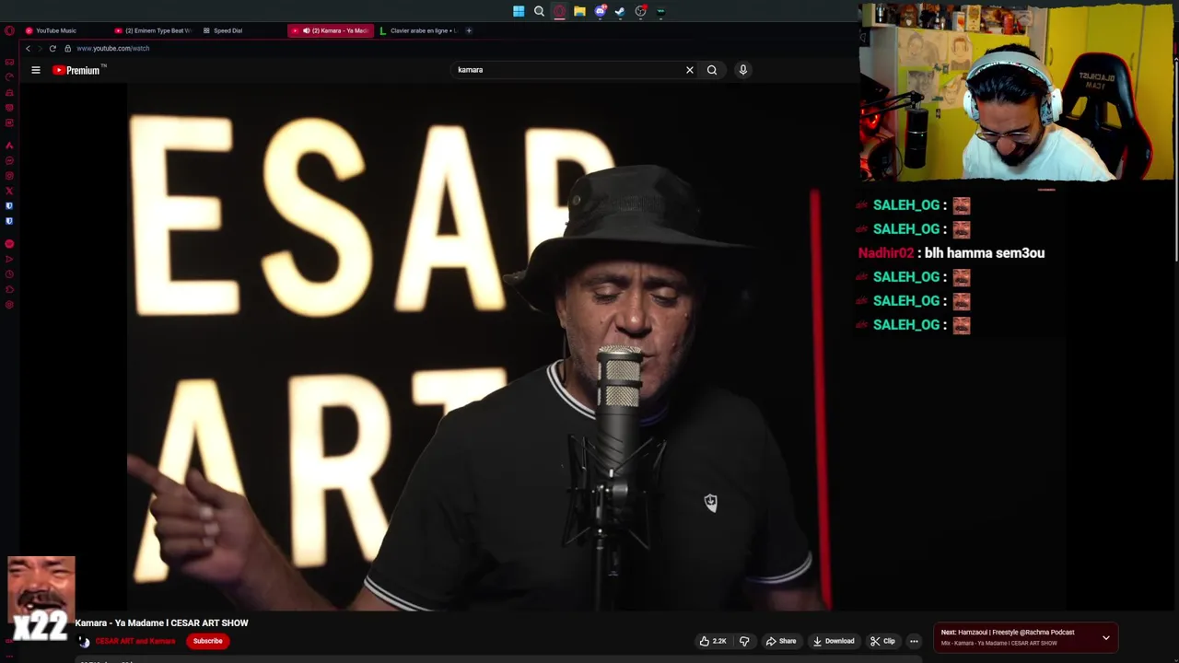This screenshot has width=1179, height=663.
Task: Open History clock icon in sidebar
Action: [9, 274]
